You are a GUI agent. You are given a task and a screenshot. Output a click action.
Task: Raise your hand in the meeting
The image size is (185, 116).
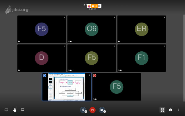coord(14,110)
